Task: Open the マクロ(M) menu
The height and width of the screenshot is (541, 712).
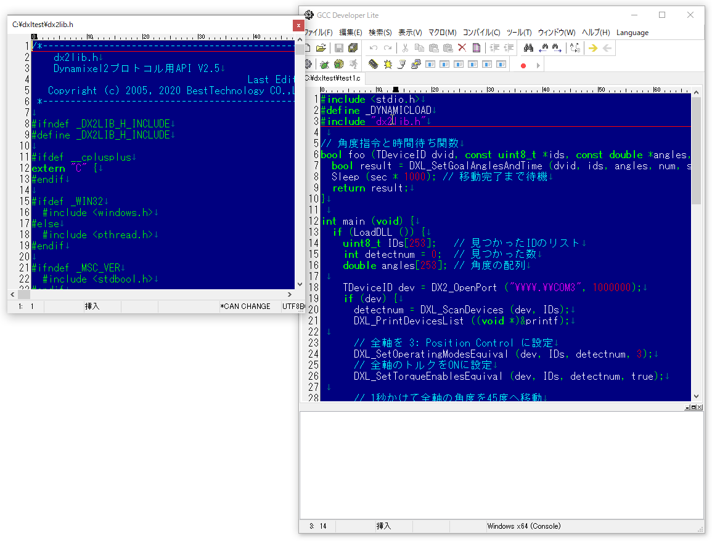Action: click(442, 33)
